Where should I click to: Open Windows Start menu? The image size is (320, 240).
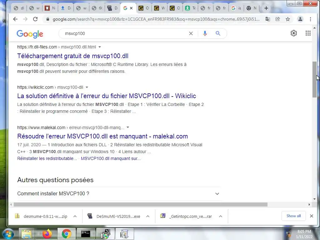coord(8,234)
